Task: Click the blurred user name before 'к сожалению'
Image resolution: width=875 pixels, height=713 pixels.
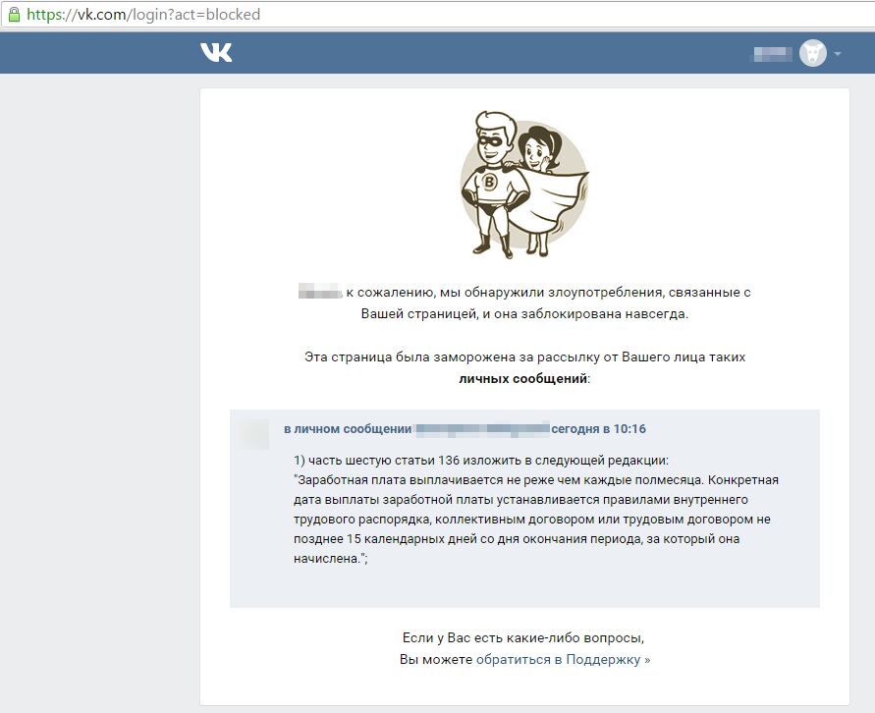Action: (x=320, y=292)
